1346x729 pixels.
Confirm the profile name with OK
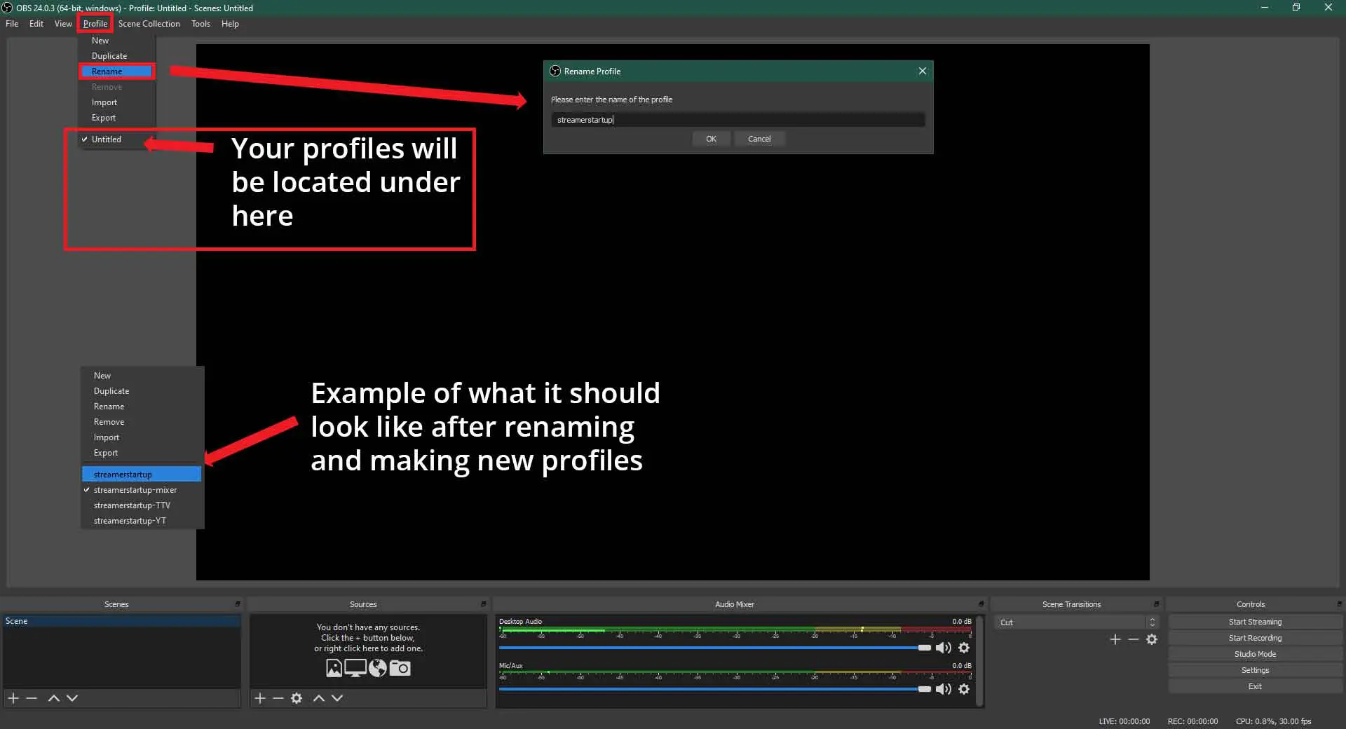pyautogui.click(x=711, y=139)
